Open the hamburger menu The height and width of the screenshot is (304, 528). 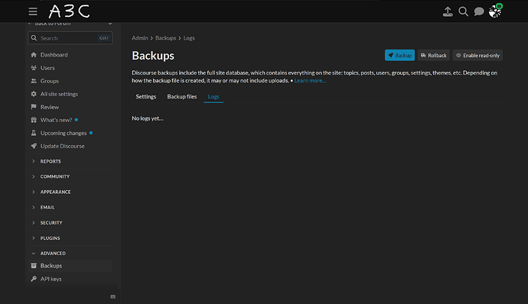[x=33, y=11]
